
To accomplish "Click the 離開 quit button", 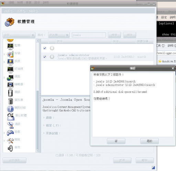I will pos(145,160).
